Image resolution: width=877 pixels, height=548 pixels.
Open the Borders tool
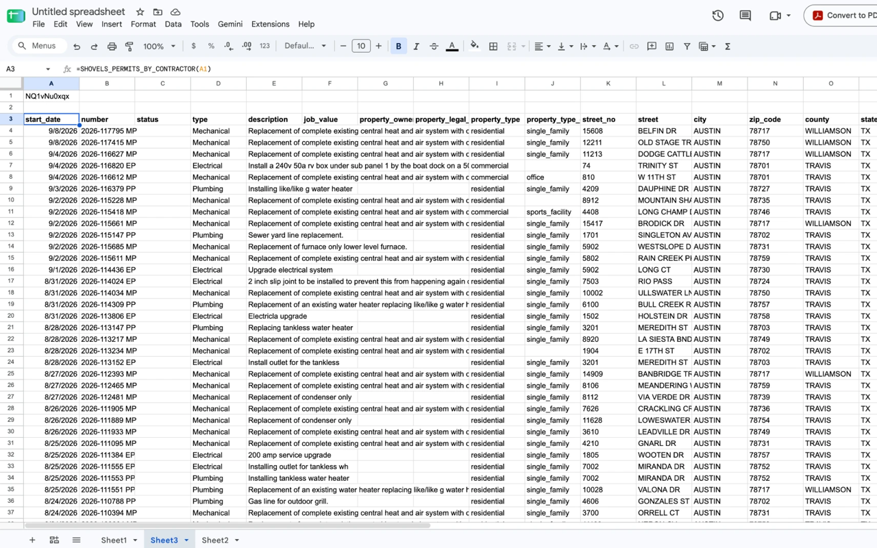point(493,47)
